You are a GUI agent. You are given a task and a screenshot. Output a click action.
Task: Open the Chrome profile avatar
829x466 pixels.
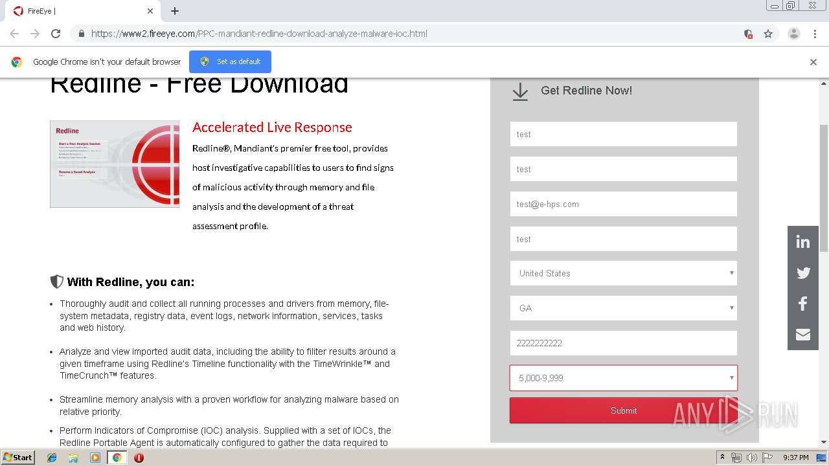point(794,34)
